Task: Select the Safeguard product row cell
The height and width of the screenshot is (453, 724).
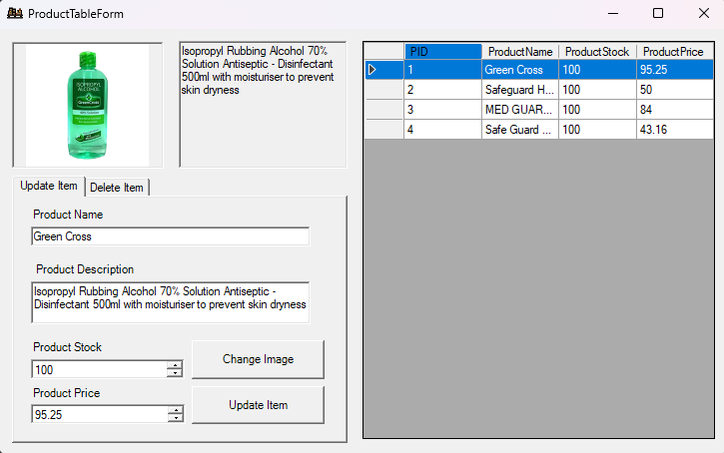Action: 519,90
